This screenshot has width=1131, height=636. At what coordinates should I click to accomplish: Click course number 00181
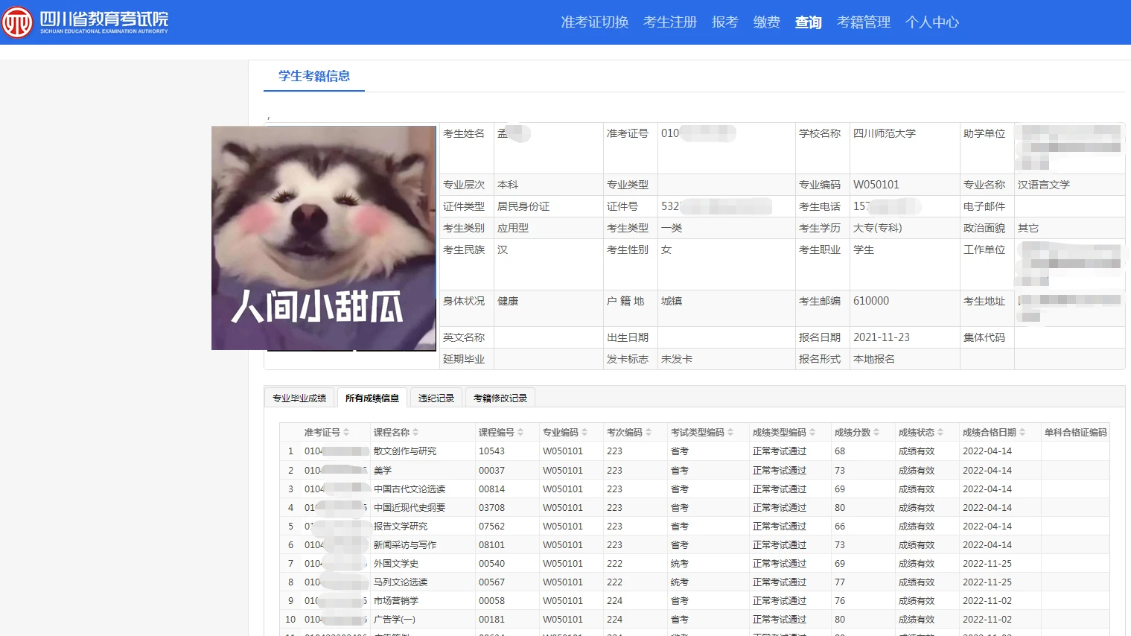[491, 620]
